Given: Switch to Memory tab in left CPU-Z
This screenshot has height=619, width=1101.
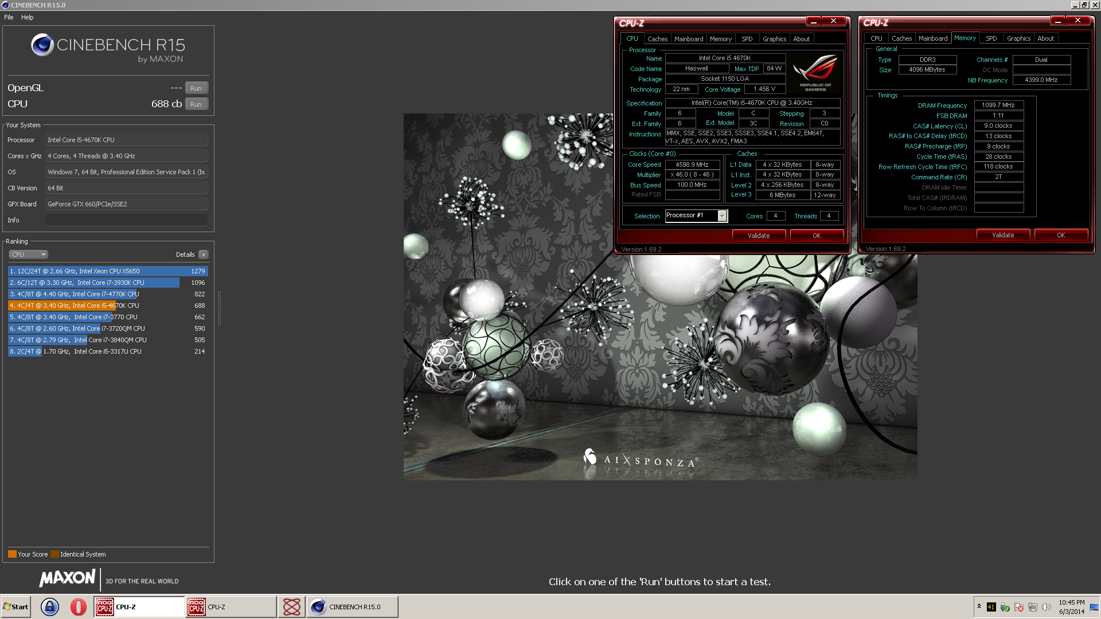Looking at the screenshot, I should [721, 39].
